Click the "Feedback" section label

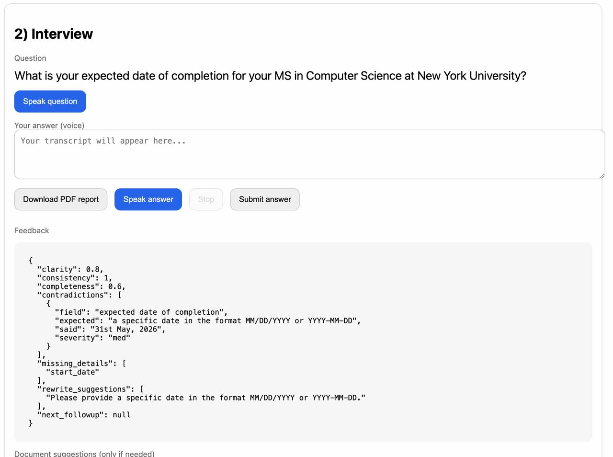click(x=32, y=231)
